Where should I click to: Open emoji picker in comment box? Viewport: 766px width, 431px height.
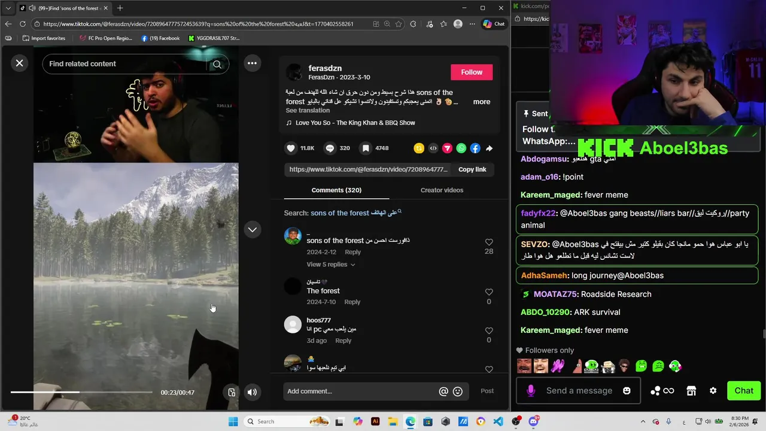(x=458, y=391)
